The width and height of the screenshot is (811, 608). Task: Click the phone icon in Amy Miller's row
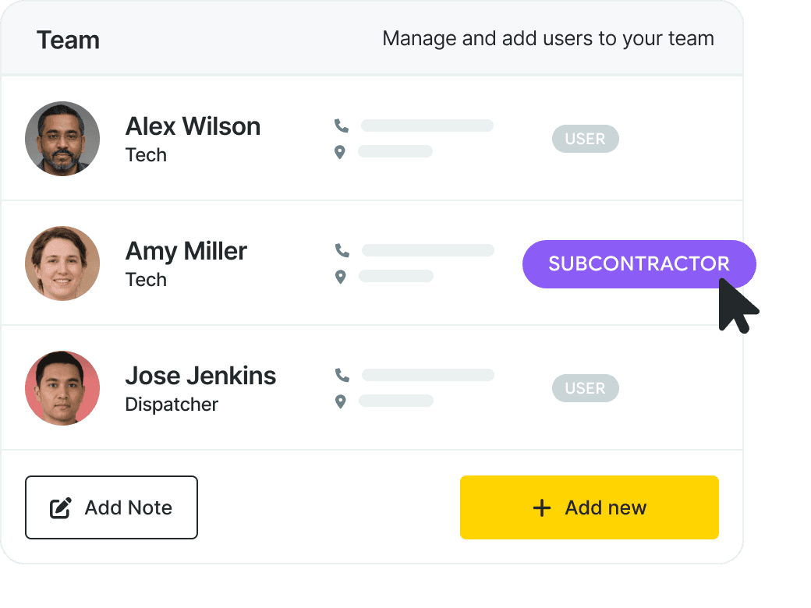click(x=342, y=250)
